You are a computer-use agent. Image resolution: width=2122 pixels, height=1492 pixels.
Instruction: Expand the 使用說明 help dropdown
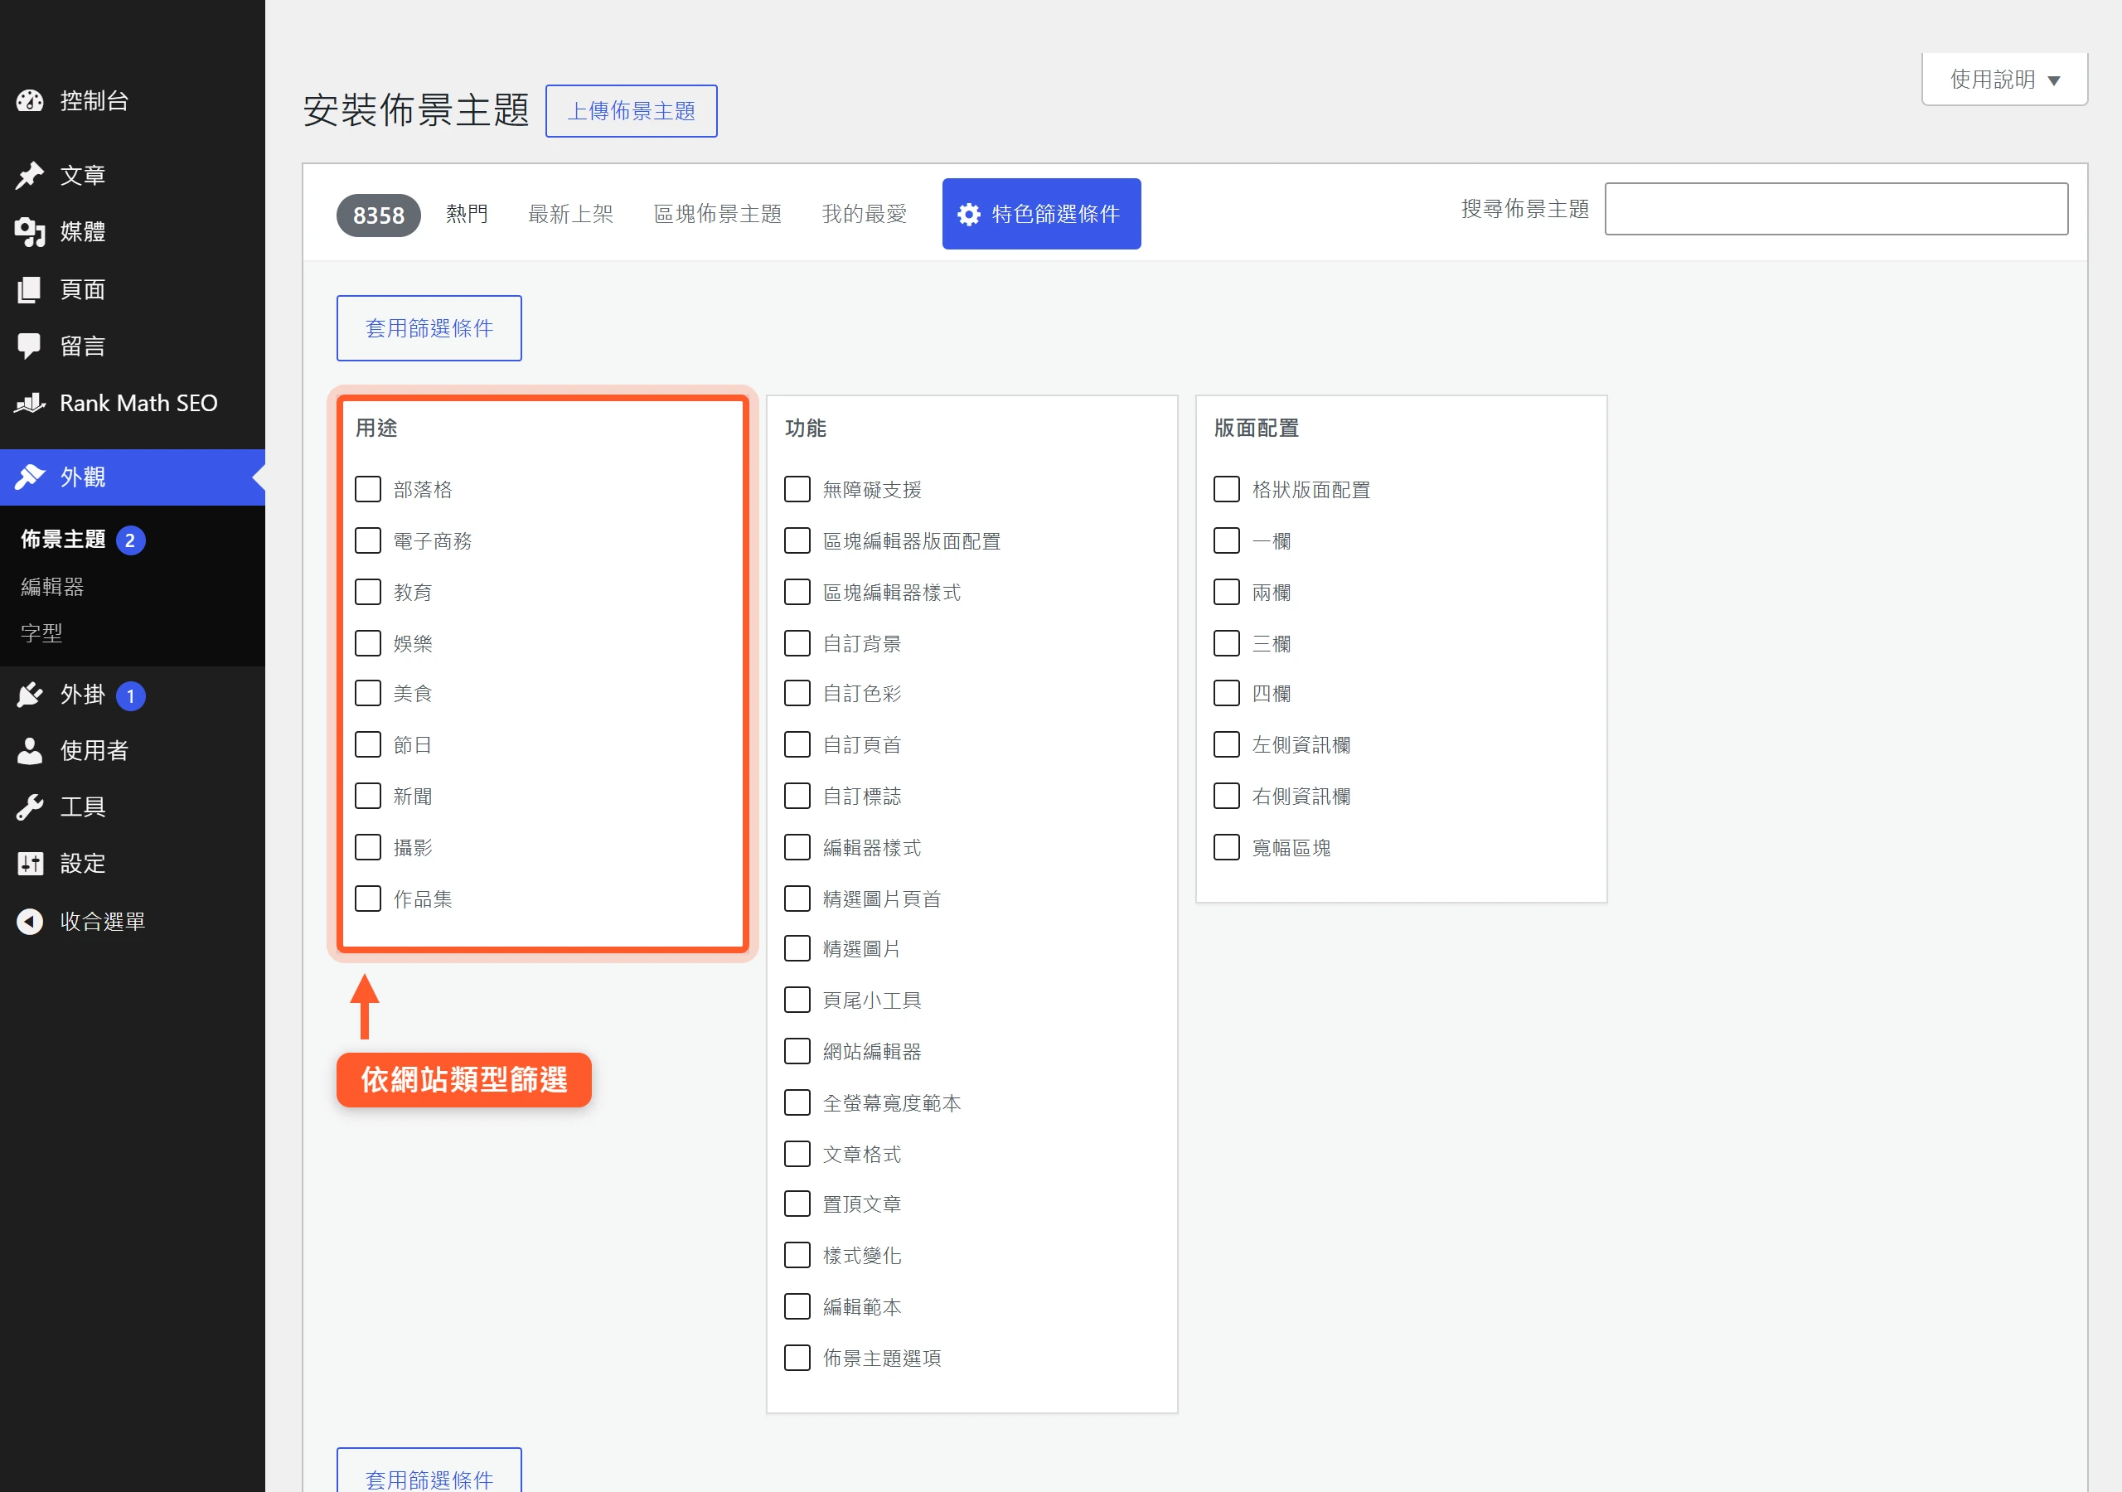2004,80
